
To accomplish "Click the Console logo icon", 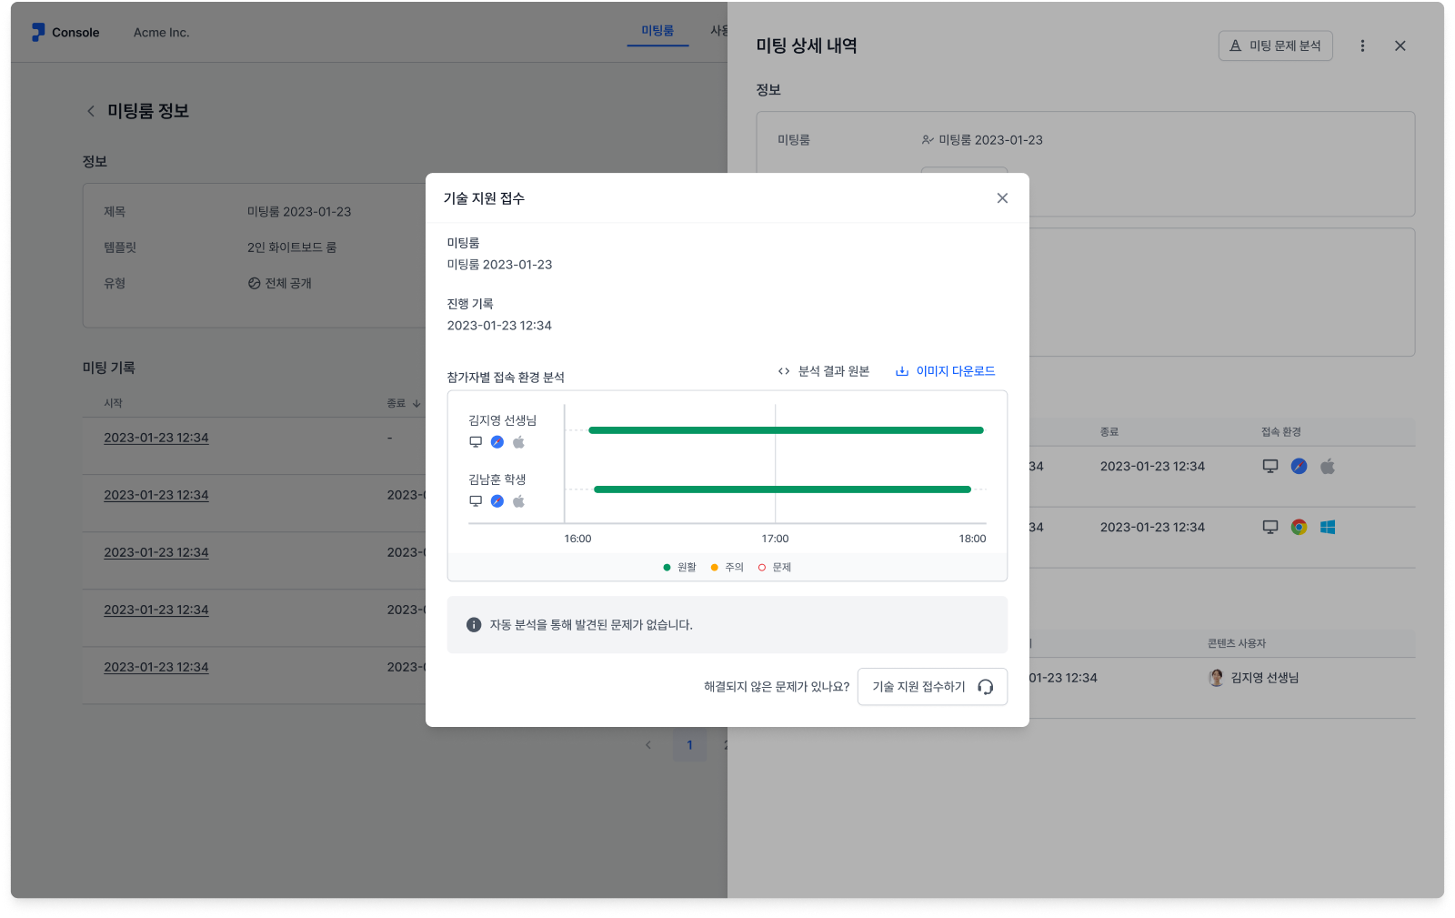I will [x=38, y=33].
